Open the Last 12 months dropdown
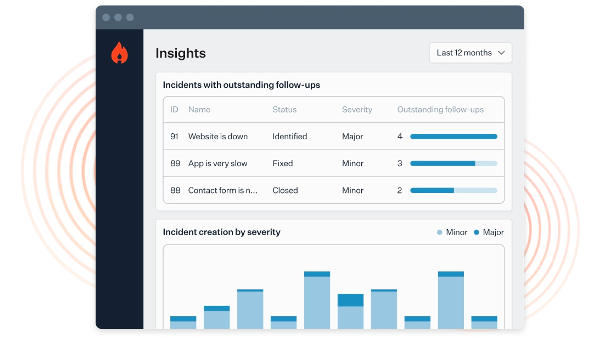This screenshot has width=607, height=338. pyautogui.click(x=464, y=53)
